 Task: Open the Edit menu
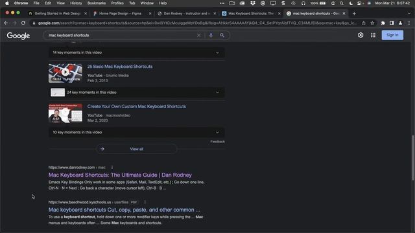coord(48,3)
